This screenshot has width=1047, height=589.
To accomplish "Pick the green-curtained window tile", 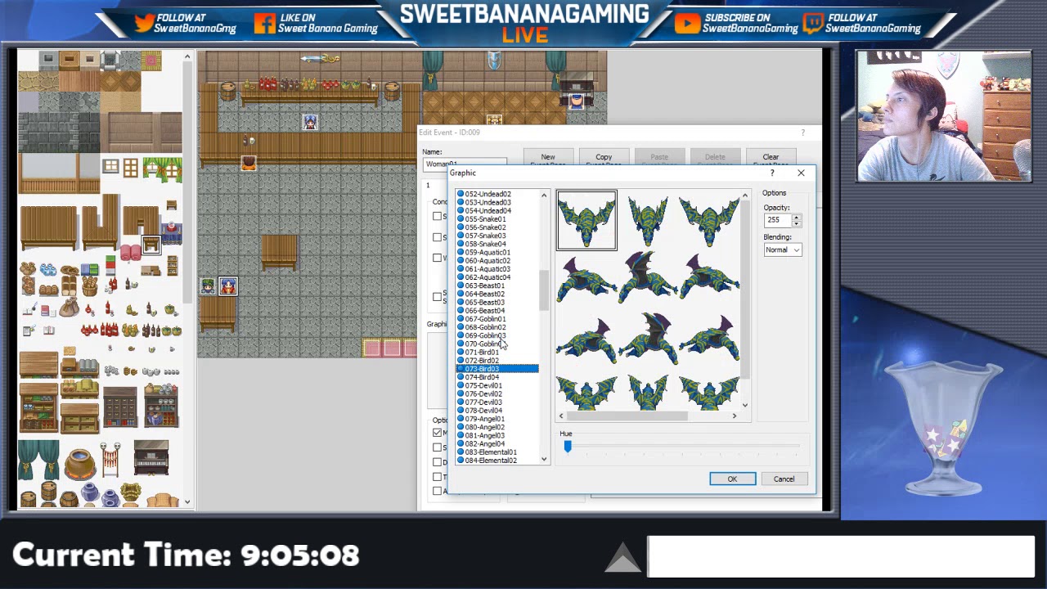I will click(162, 169).
